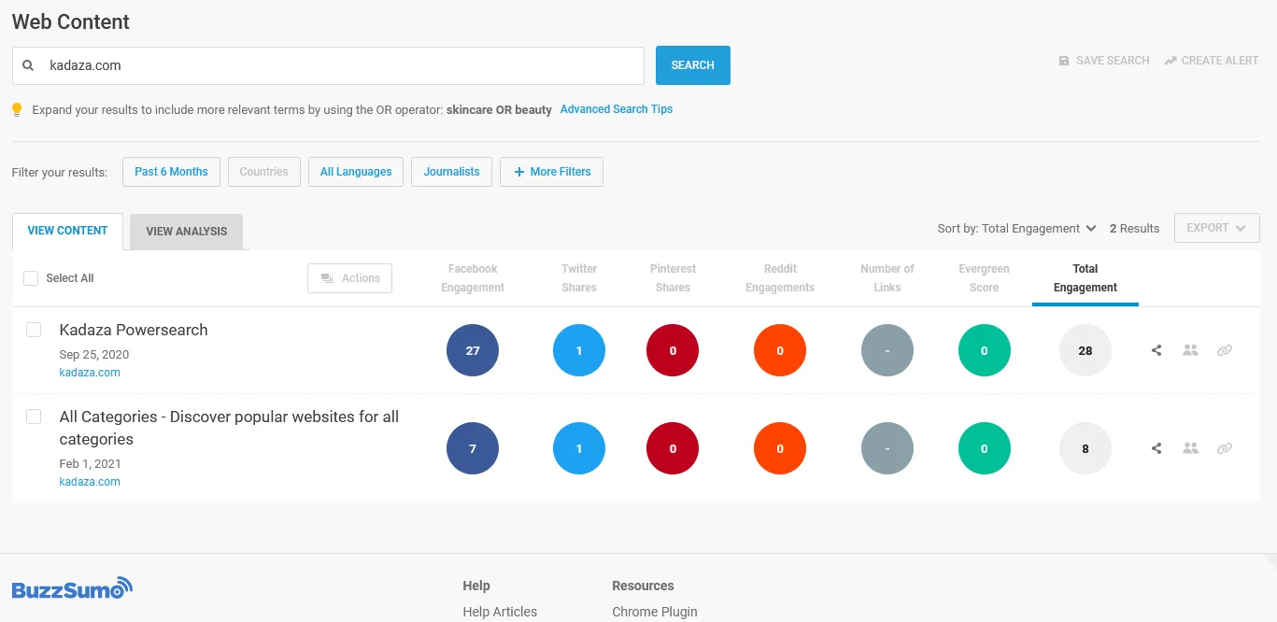
Task: Open the Advanced Search Tips link
Action: 616,109
